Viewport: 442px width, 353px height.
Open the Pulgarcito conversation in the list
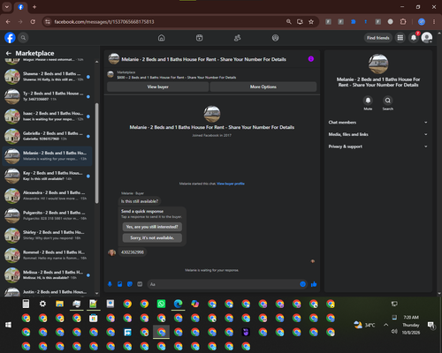pyautogui.click(x=47, y=215)
